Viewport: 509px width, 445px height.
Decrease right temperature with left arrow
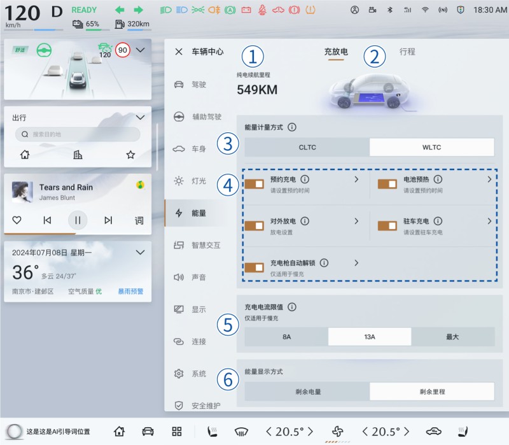[365, 432]
